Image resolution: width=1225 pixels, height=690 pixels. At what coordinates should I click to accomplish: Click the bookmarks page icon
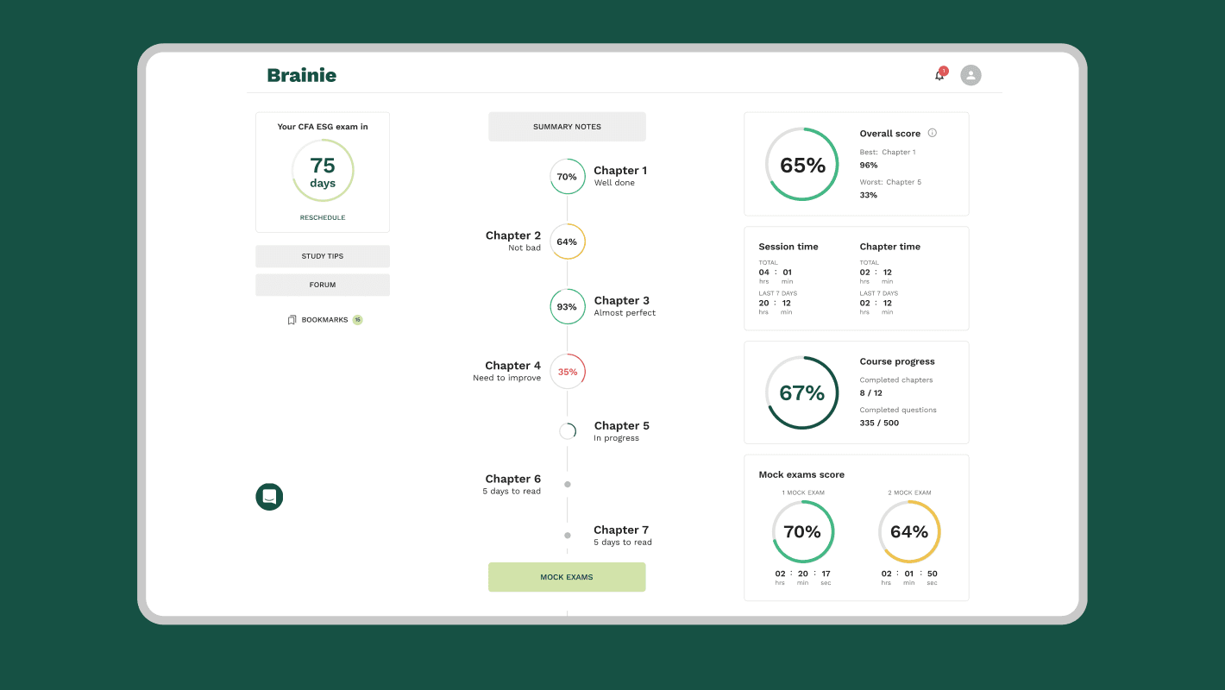[x=292, y=320]
